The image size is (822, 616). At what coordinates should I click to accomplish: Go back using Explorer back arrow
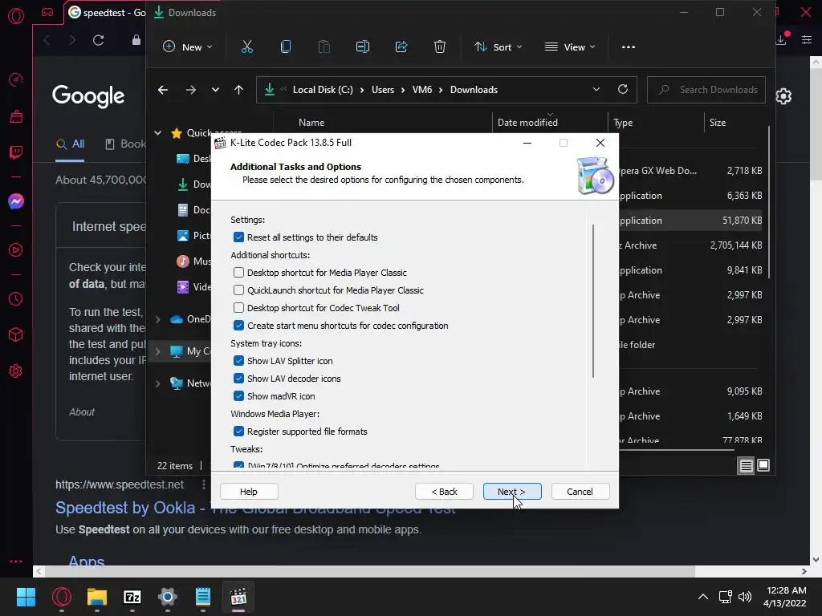163,90
